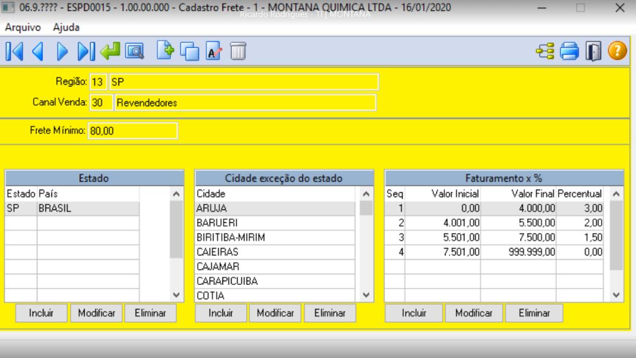The width and height of the screenshot is (636, 358).
Task: Copy the current record icon
Action: pos(189,51)
